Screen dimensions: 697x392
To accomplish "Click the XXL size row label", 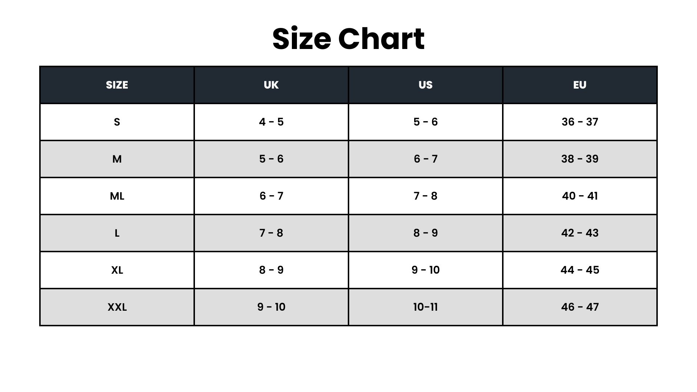I will (x=117, y=307).
